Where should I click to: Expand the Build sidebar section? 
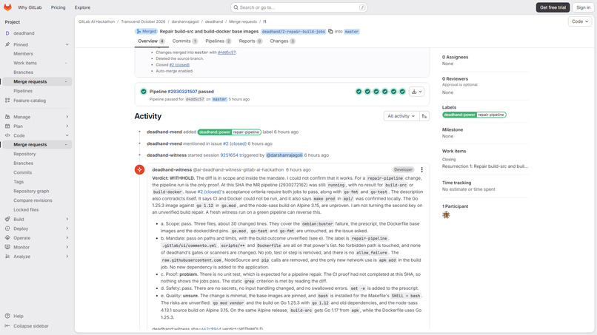(x=37, y=219)
